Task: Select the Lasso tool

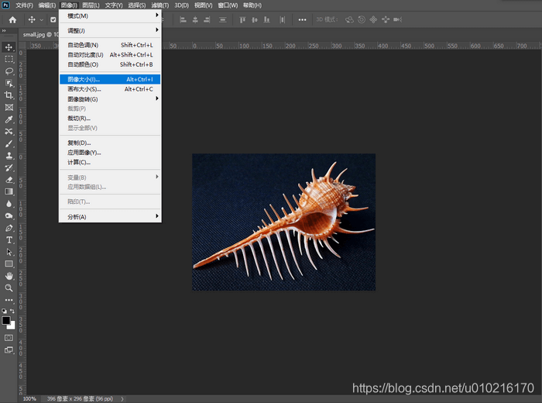Action: [x=9, y=71]
